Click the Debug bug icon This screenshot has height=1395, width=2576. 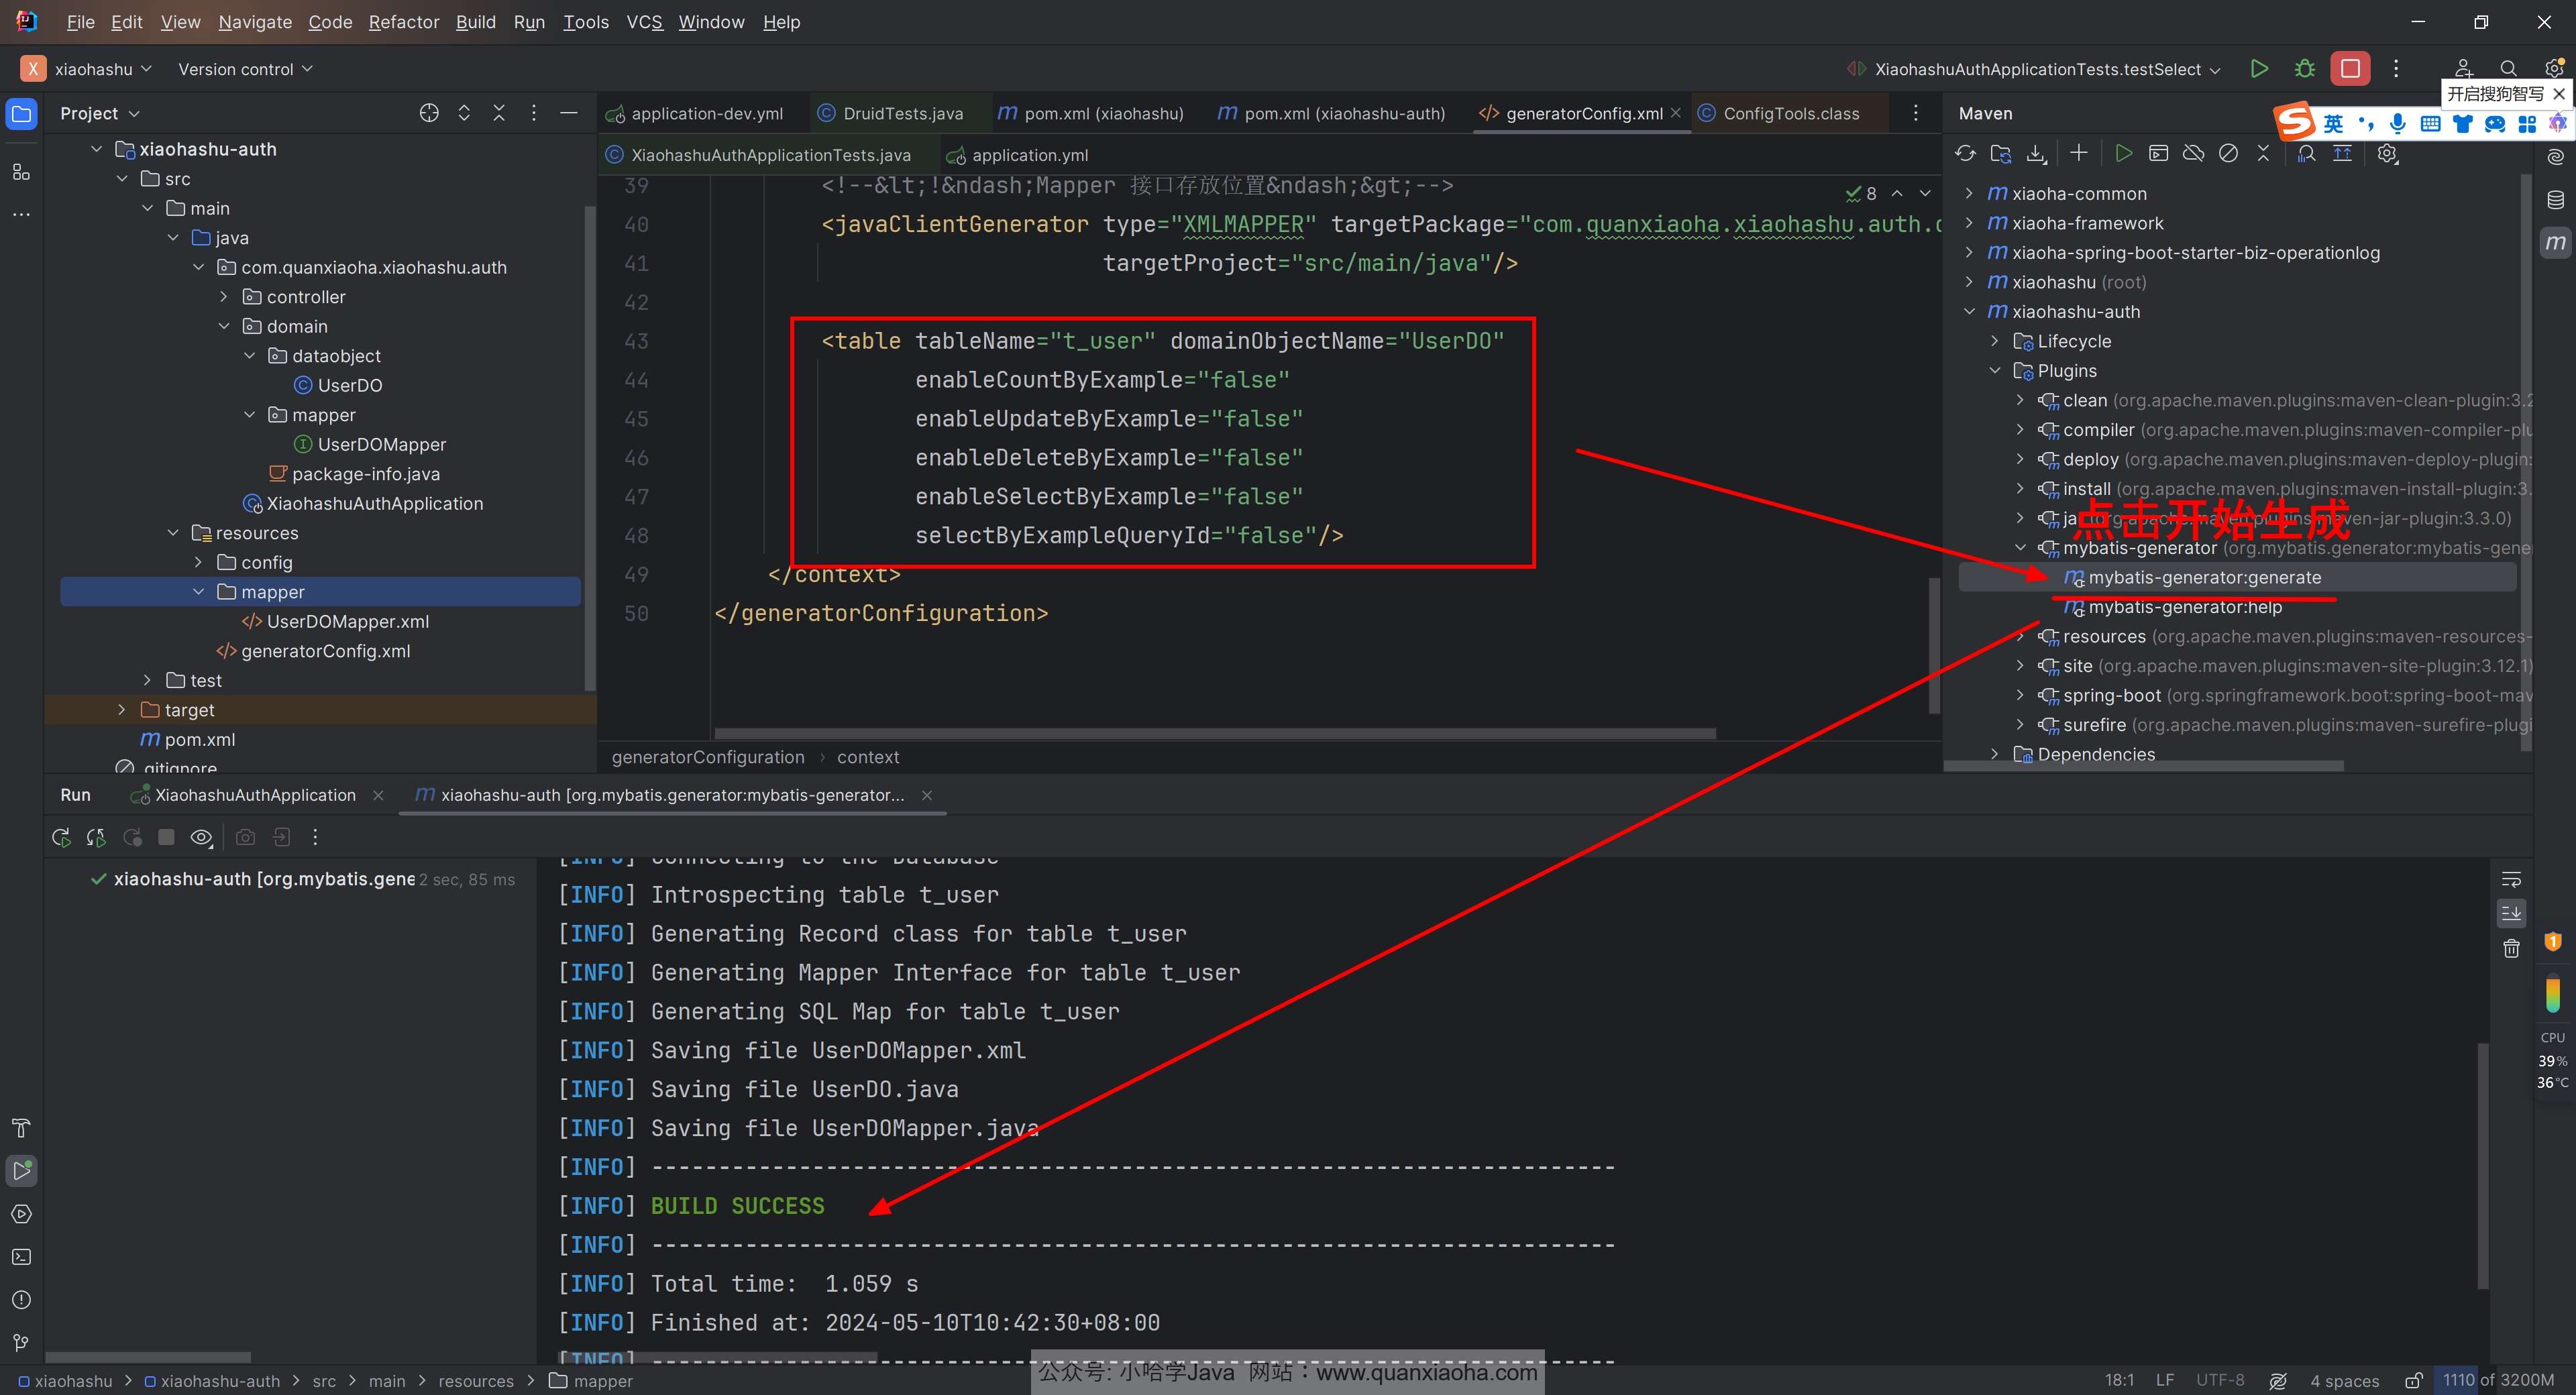coord(2305,69)
